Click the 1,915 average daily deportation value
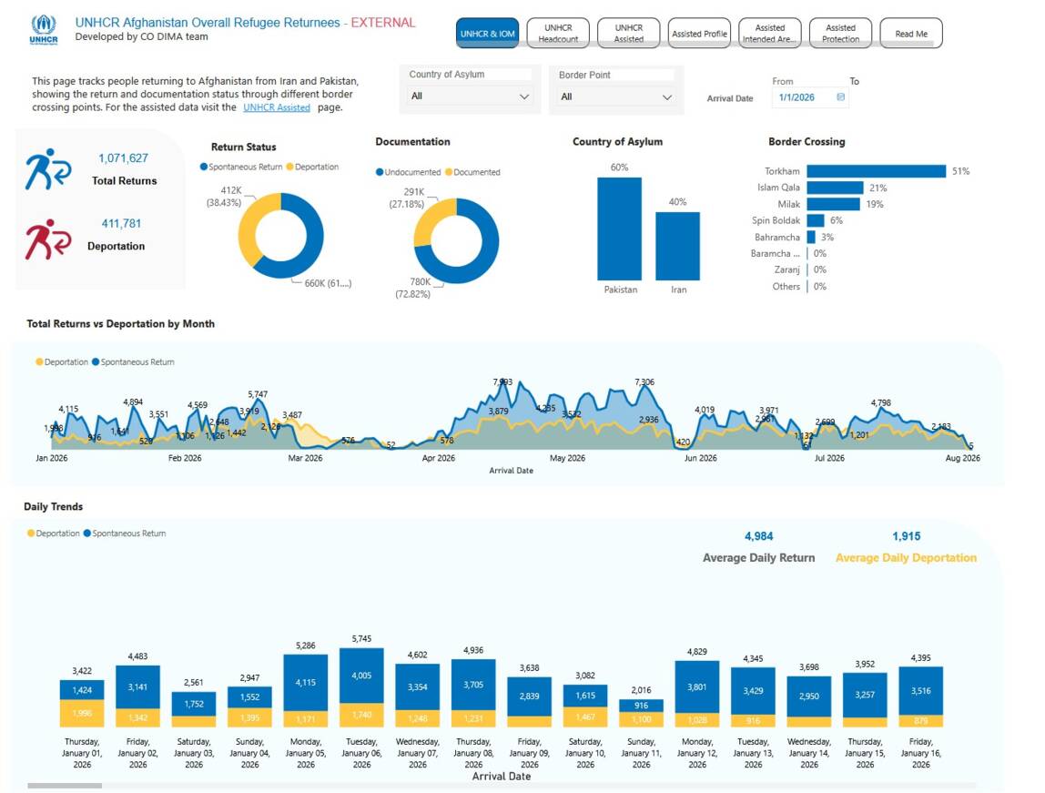Viewport: 1045px width, 793px height. tap(907, 536)
